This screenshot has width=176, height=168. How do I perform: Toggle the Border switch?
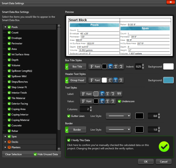tap(67, 130)
